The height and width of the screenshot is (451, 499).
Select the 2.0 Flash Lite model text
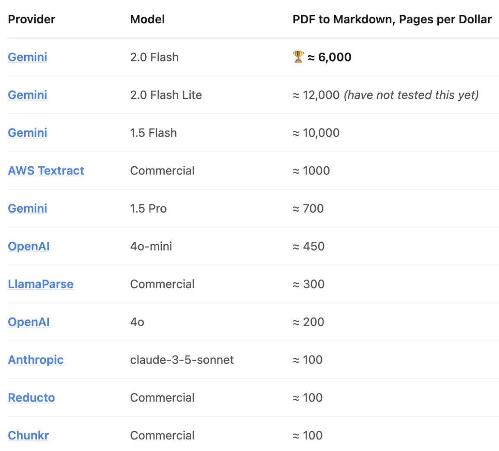point(166,95)
